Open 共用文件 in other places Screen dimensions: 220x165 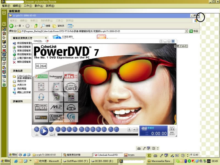[20, 85]
